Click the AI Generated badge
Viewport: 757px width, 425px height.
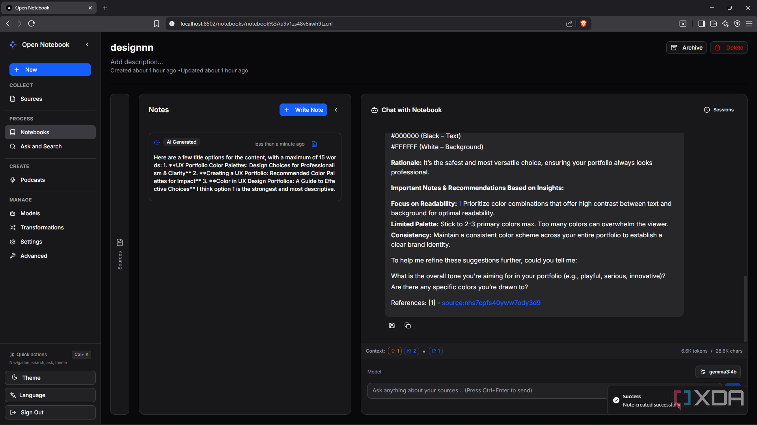point(181,142)
